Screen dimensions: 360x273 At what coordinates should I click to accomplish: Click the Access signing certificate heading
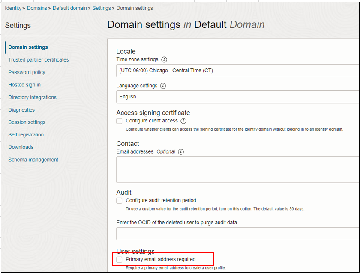click(x=153, y=113)
